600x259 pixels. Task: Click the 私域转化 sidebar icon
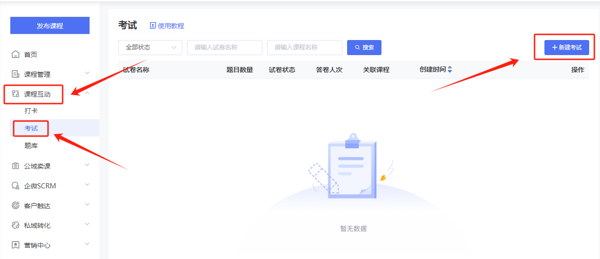pos(16,226)
